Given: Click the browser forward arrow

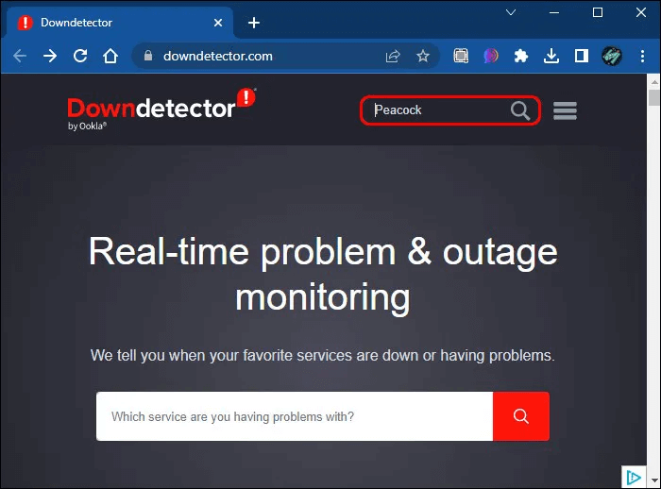Looking at the screenshot, I should coord(50,56).
